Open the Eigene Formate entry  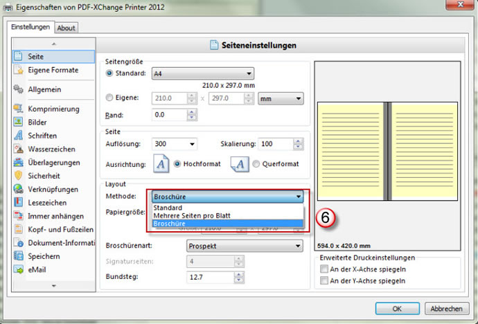[x=53, y=70]
